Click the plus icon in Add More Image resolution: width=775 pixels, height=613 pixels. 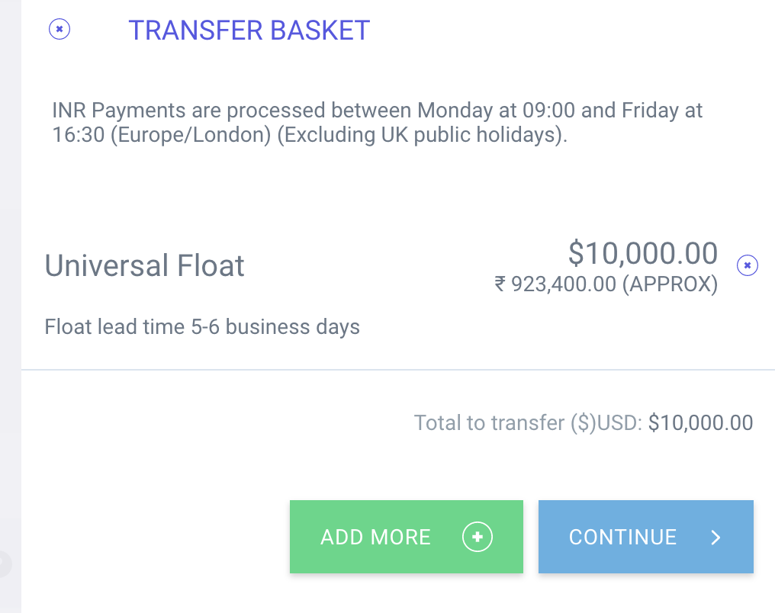coord(477,537)
